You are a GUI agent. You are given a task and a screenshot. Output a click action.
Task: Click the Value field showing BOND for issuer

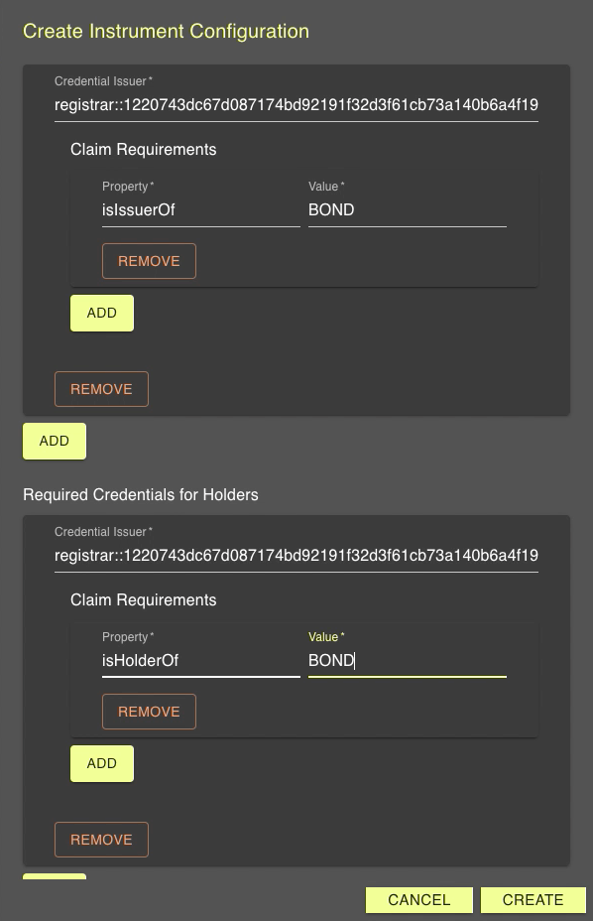coord(405,210)
